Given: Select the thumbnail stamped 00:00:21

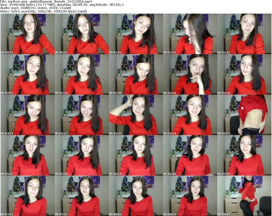Looking at the screenshot, I should point(28,34).
